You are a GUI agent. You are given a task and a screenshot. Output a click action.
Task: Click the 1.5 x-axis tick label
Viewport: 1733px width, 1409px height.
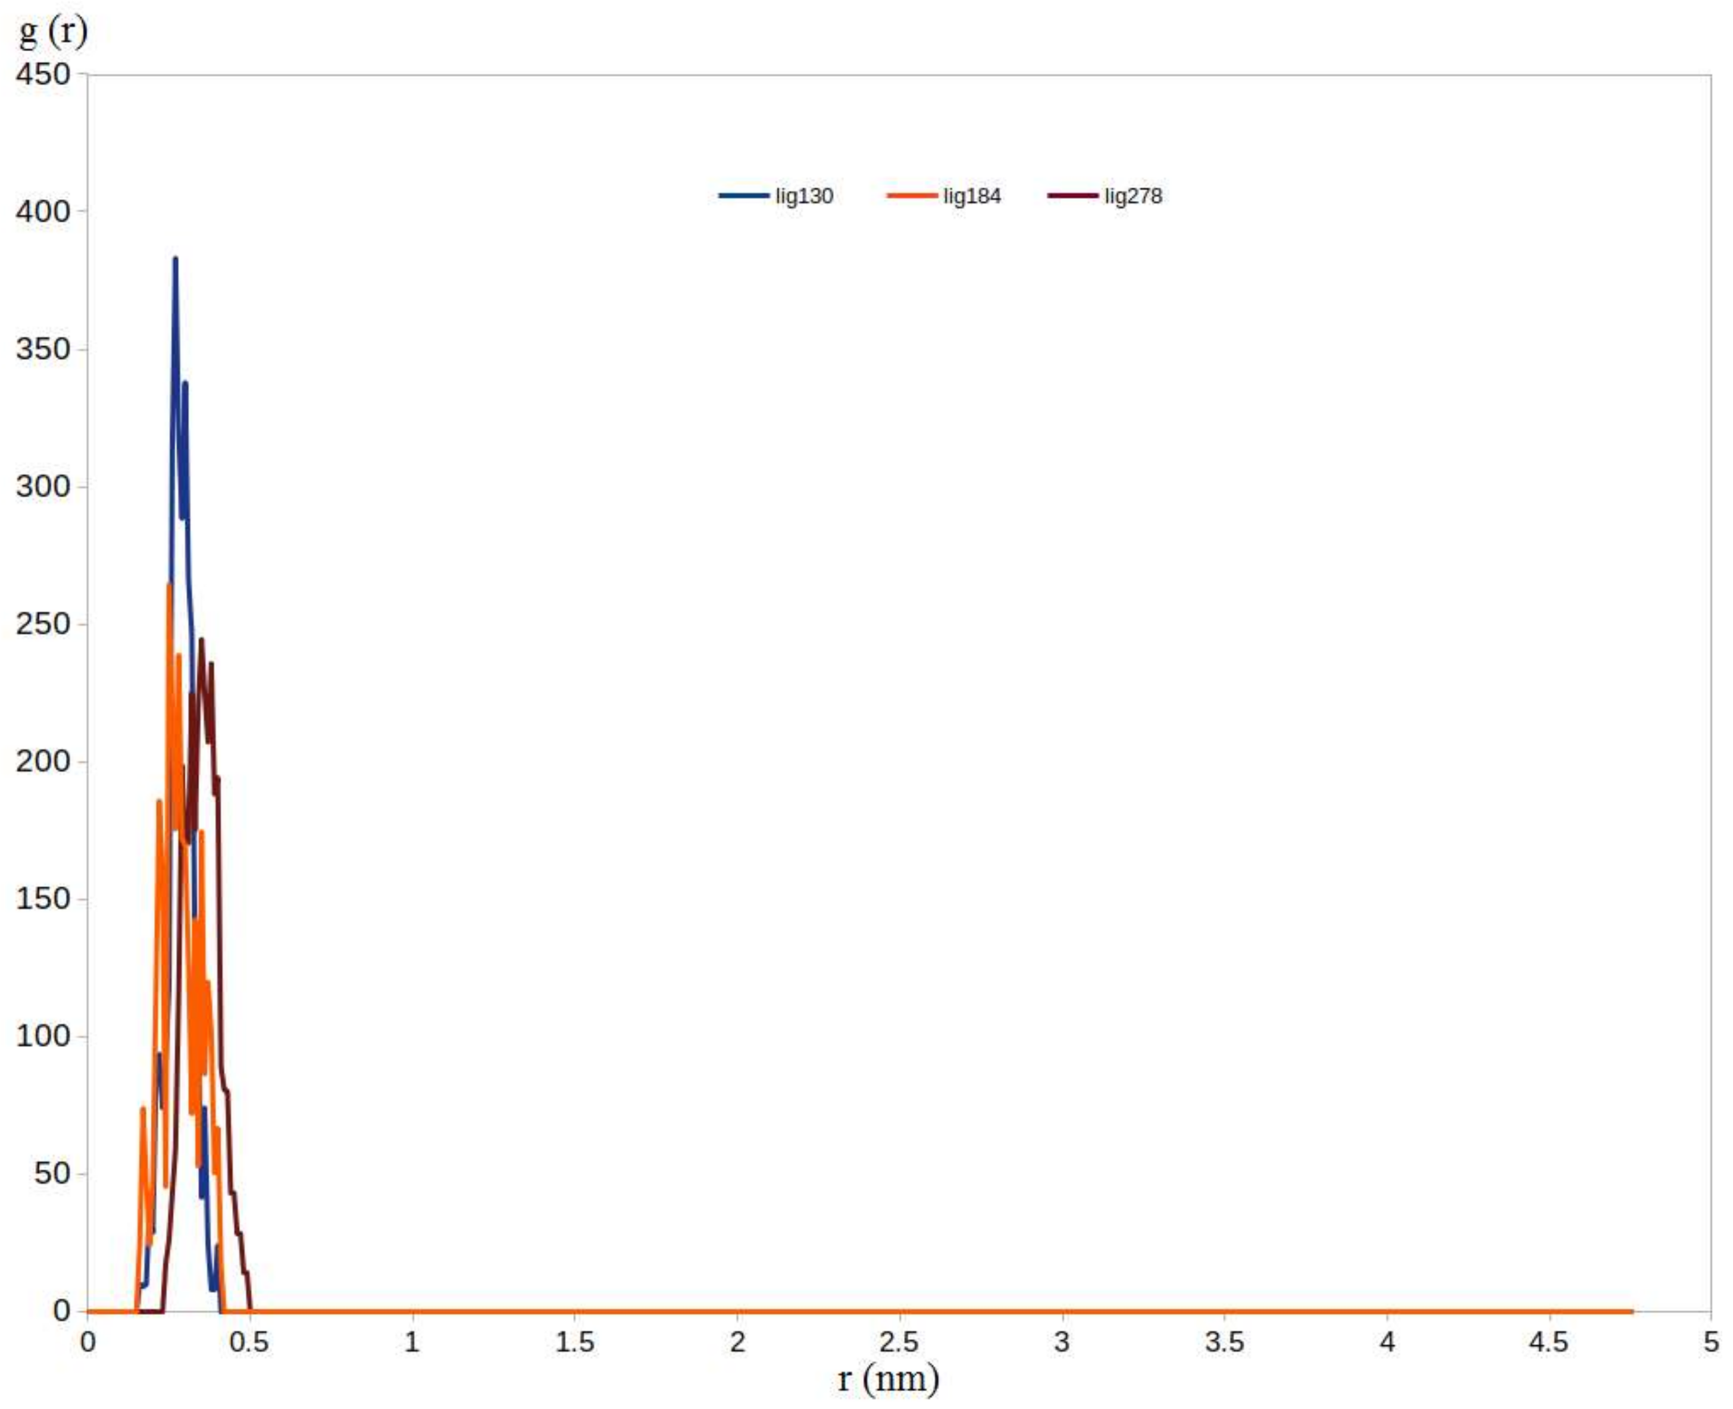click(574, 1342)
